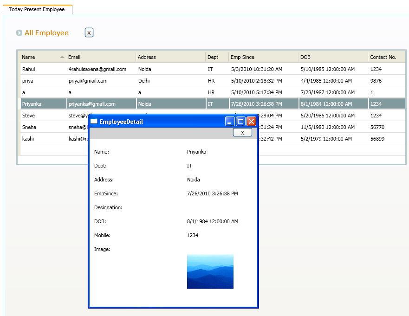Viewport: 409px width, 316px height.
Task: Click the Name value Priyanka in detail
Action: [x=196, y=152]
